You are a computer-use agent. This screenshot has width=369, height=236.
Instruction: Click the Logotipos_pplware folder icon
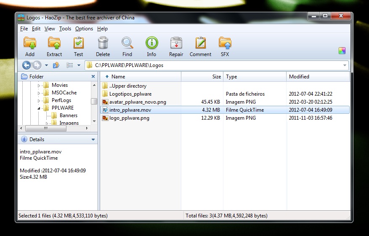click(x=105, y=94)
